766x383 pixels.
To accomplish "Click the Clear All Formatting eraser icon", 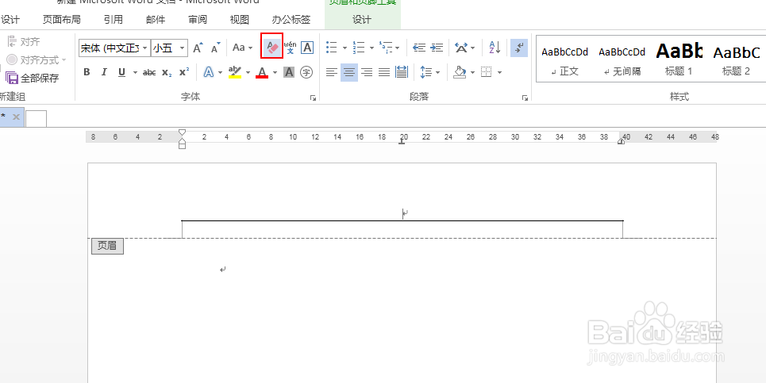I will coord(272,47).
